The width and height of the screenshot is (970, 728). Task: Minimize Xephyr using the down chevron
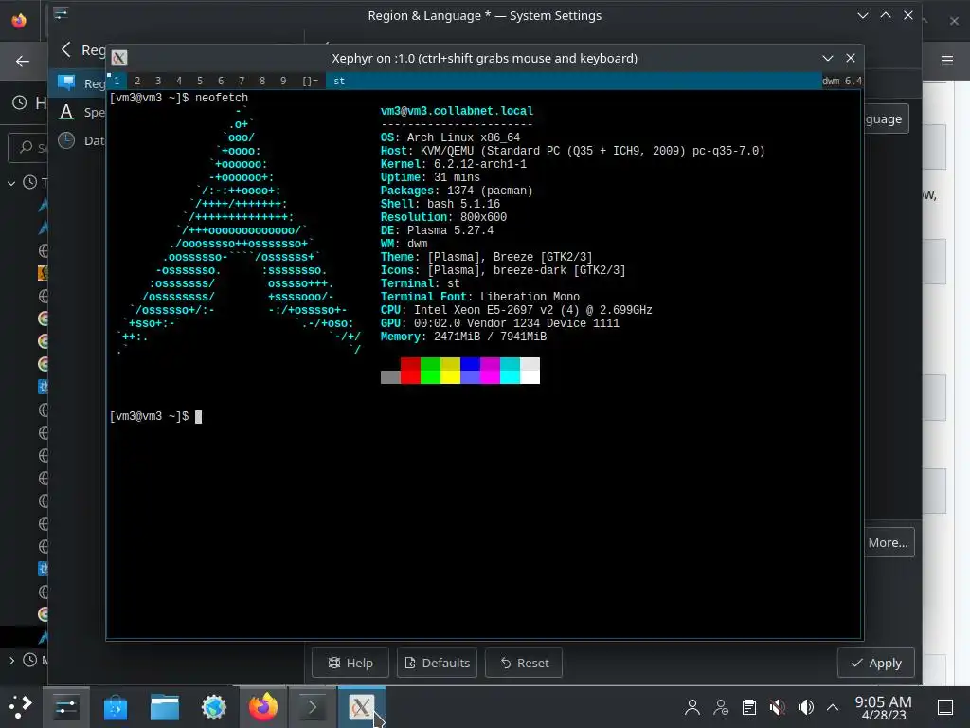click(828, 58)
